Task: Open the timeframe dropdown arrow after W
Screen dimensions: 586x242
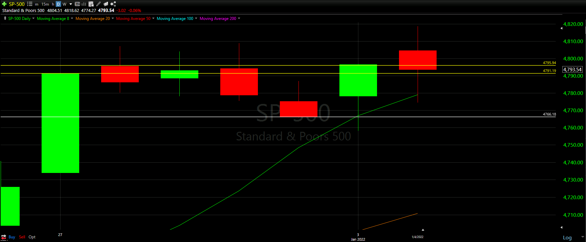Action: [x=71, y=4]
